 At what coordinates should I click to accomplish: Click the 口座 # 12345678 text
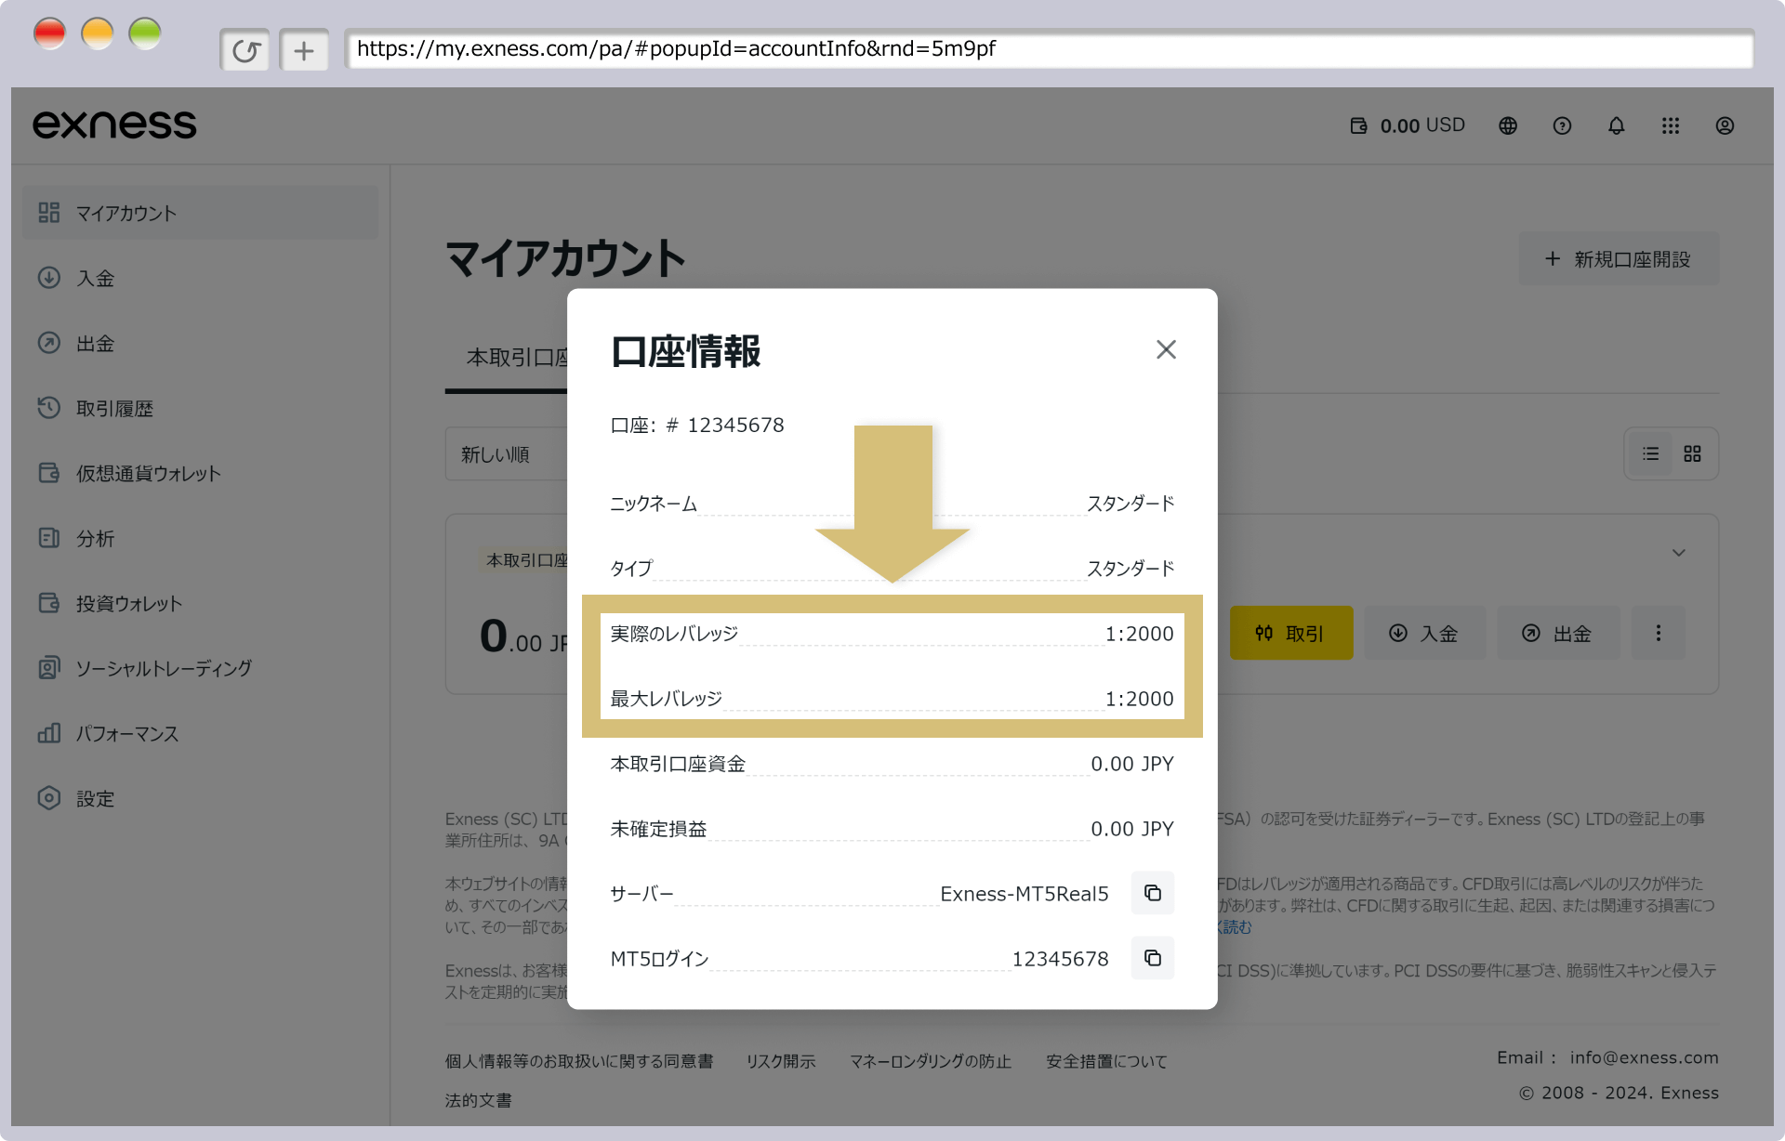(x=697, y=426)
